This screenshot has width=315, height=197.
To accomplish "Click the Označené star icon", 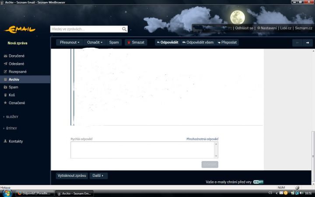I will tap(5, 103).
